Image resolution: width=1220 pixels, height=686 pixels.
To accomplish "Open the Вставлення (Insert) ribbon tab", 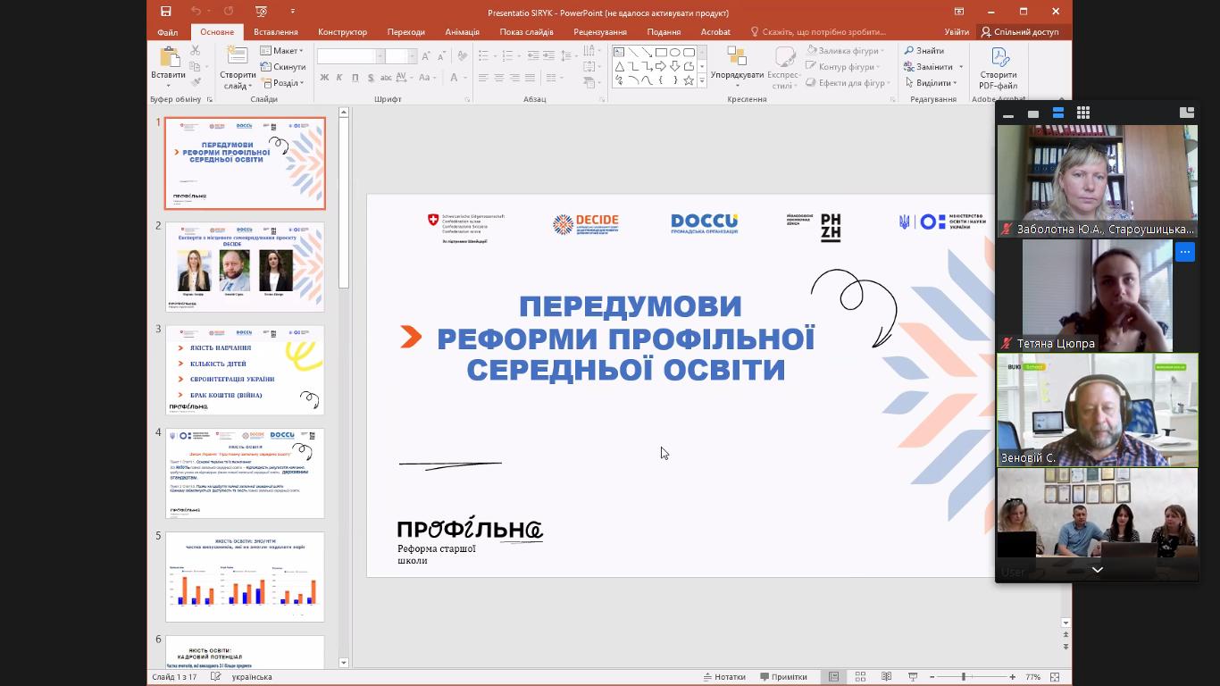I will [275, 32].
